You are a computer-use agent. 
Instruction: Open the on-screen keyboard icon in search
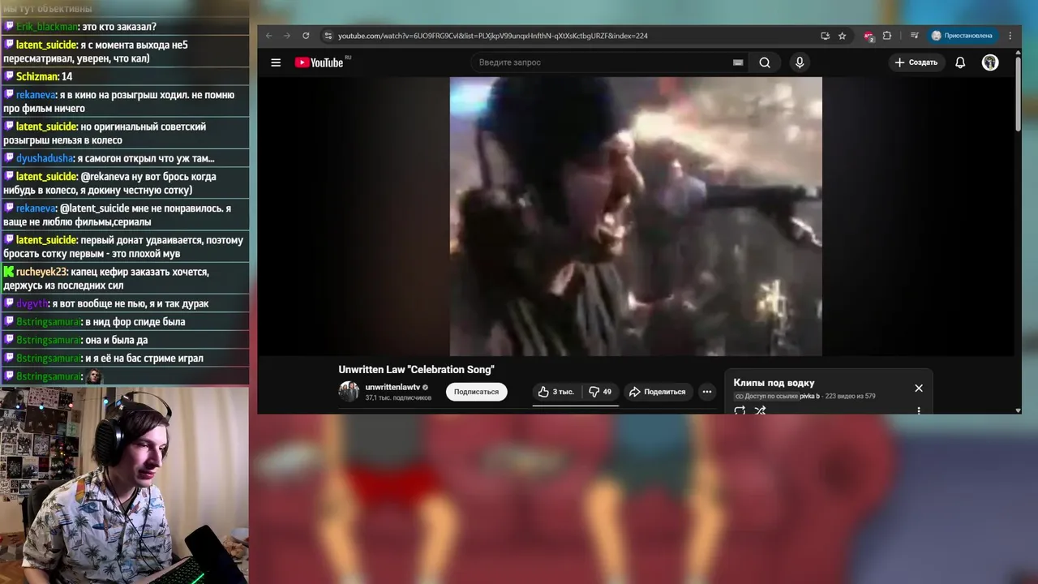738,62
